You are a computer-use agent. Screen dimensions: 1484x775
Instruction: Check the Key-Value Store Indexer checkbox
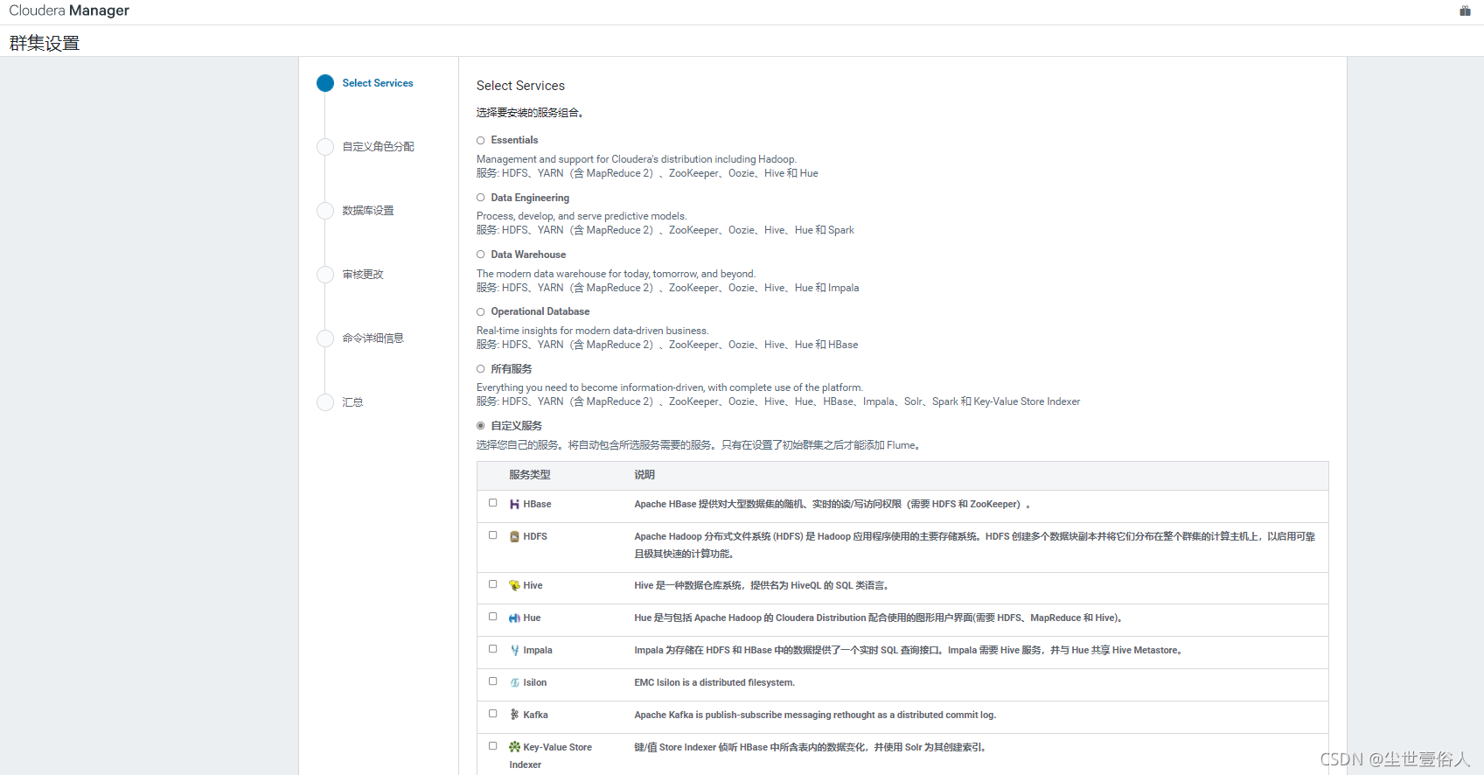(x=492, y=746)
